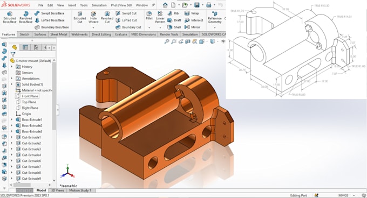Open the ConfigurationManager tab icon
The image size is (367, 198).
tap(36, 47)
